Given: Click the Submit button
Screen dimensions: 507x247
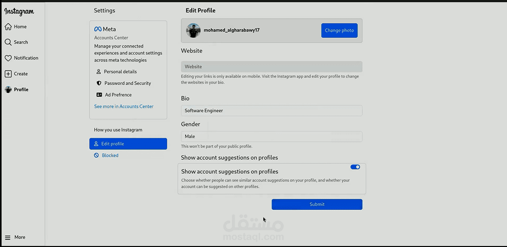Looking at the screenshot, I should pos(317,204).
